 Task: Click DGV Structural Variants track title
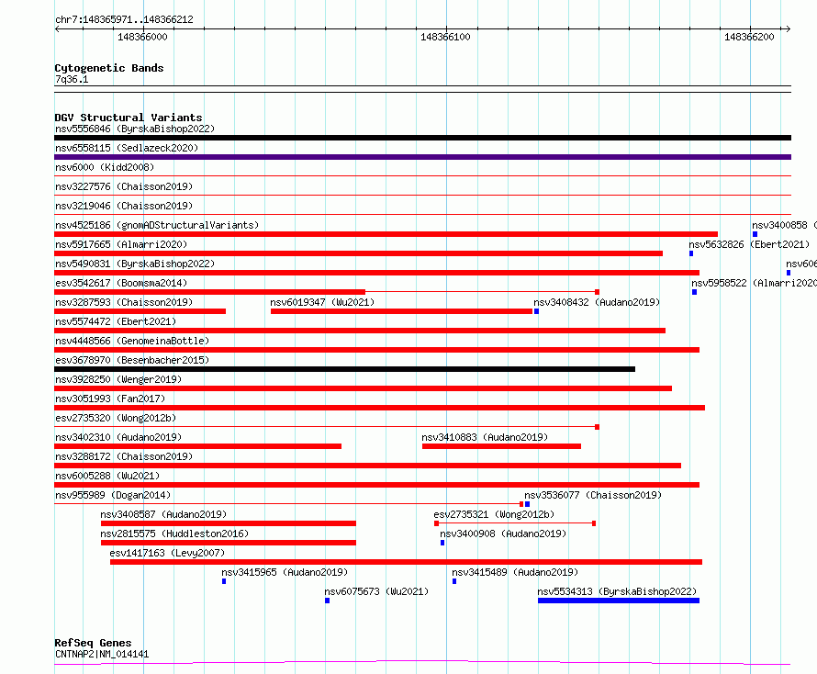tap(129, 118)
